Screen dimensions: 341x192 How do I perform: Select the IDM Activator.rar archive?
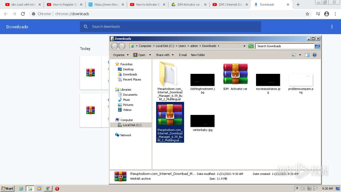pos(235,77)
